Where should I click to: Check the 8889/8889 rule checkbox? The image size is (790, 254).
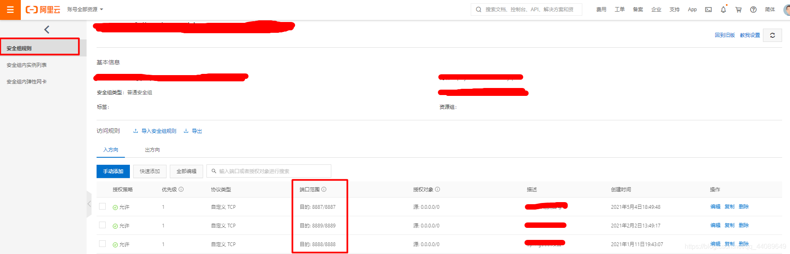pos(102,225)
